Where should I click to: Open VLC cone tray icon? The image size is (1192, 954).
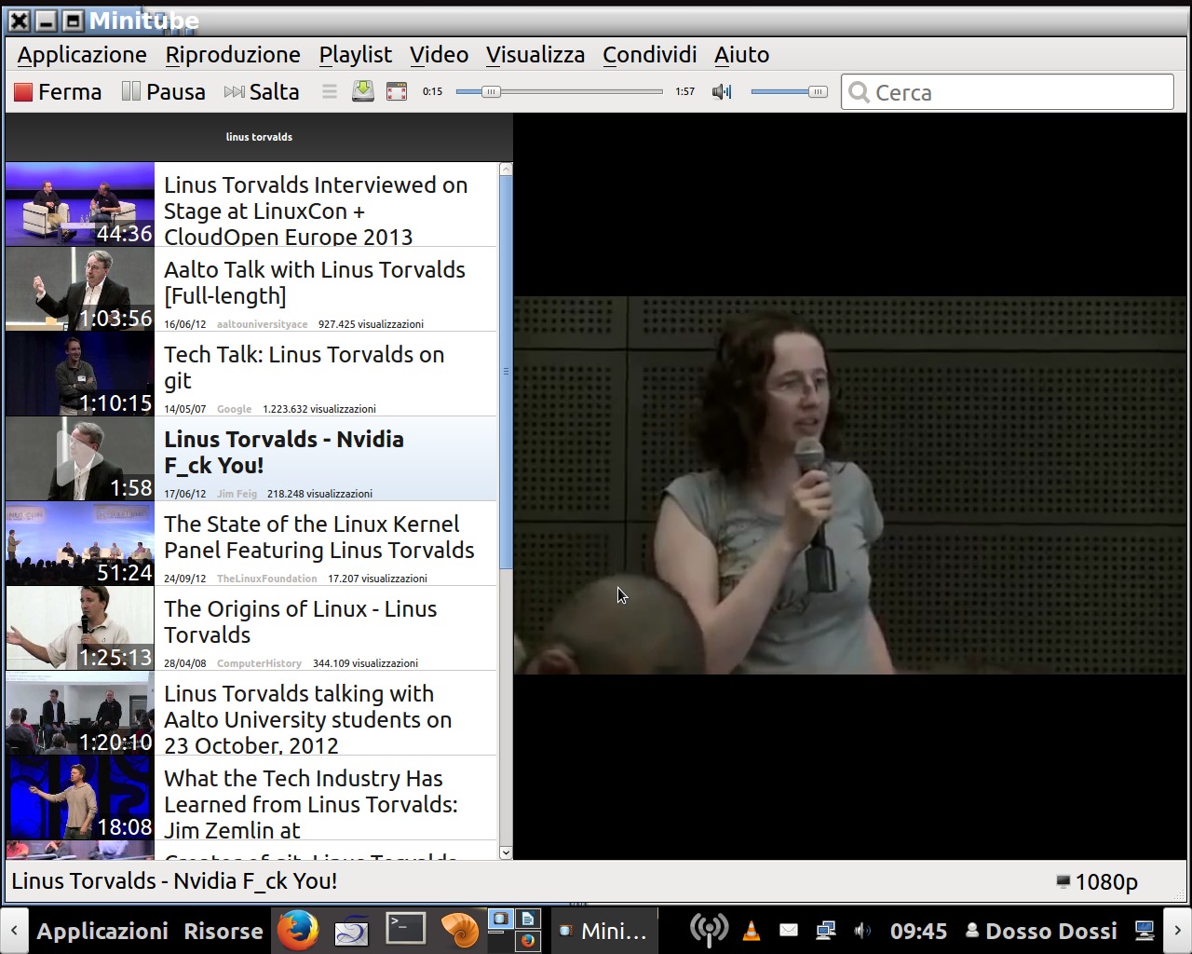[752, 930]
